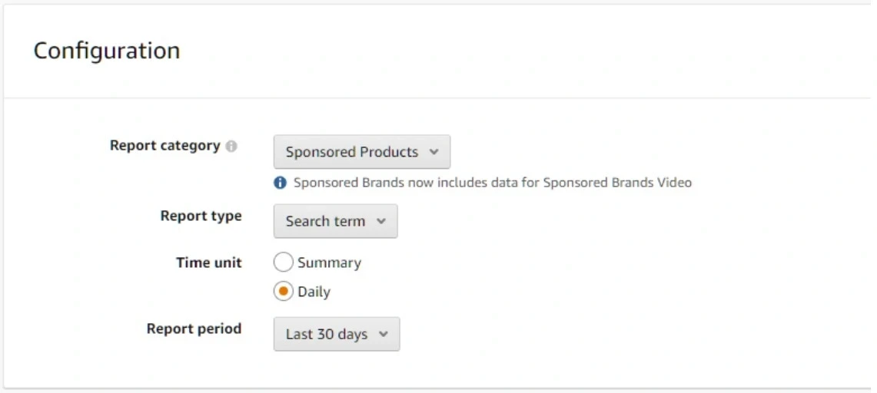Expand the Report period dropdown
The height and width of the screenshot is (393, 877).
pos(336,335)
